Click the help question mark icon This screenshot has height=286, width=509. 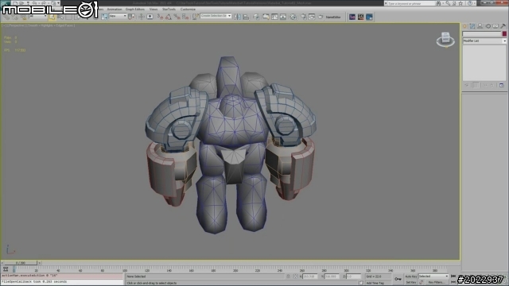click(x=470, y=3)
